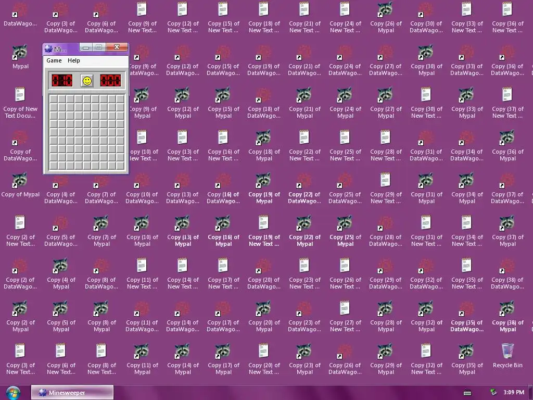Select the first 'DataWago...' shortcut without Copy
Screen dimensions: 533x400
pyautogui.click(x=20, y=15)
